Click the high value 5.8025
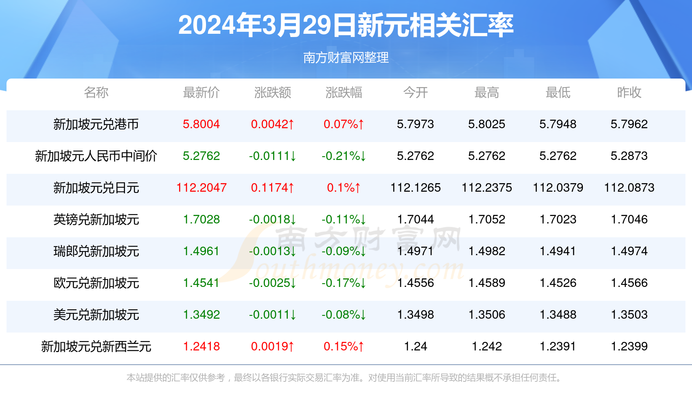The height and width of the screenshot is (407, 692). pyautogui.click(x=487, y=124)
